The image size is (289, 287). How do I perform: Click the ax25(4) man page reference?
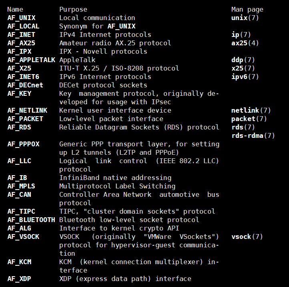(x=245, y=43)
